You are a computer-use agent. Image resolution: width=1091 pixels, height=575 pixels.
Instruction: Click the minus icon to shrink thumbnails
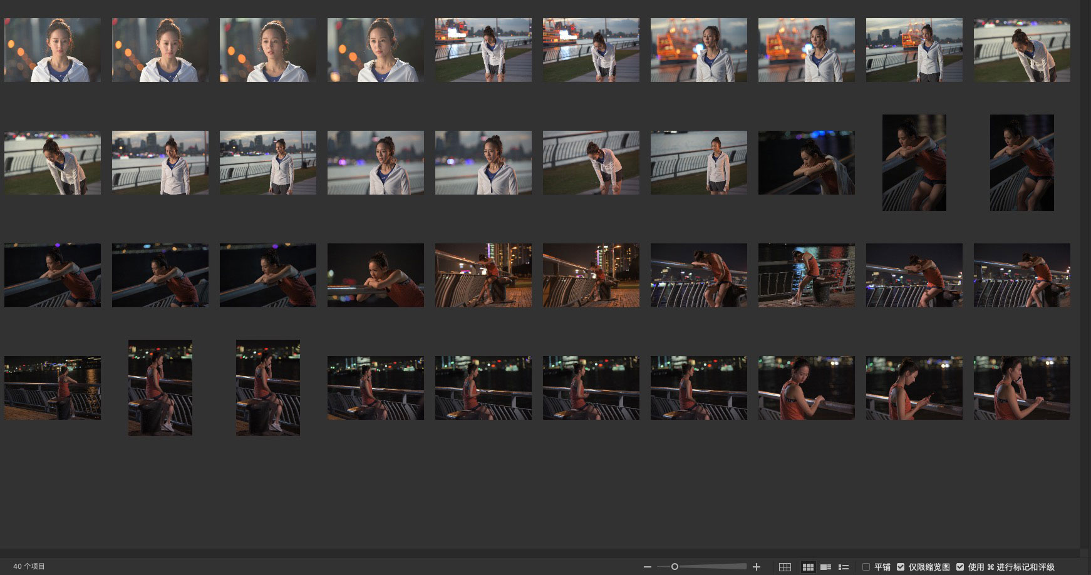648,567
